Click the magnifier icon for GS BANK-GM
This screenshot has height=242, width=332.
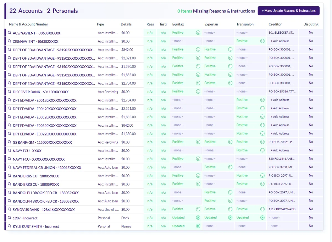coord(9,142)
